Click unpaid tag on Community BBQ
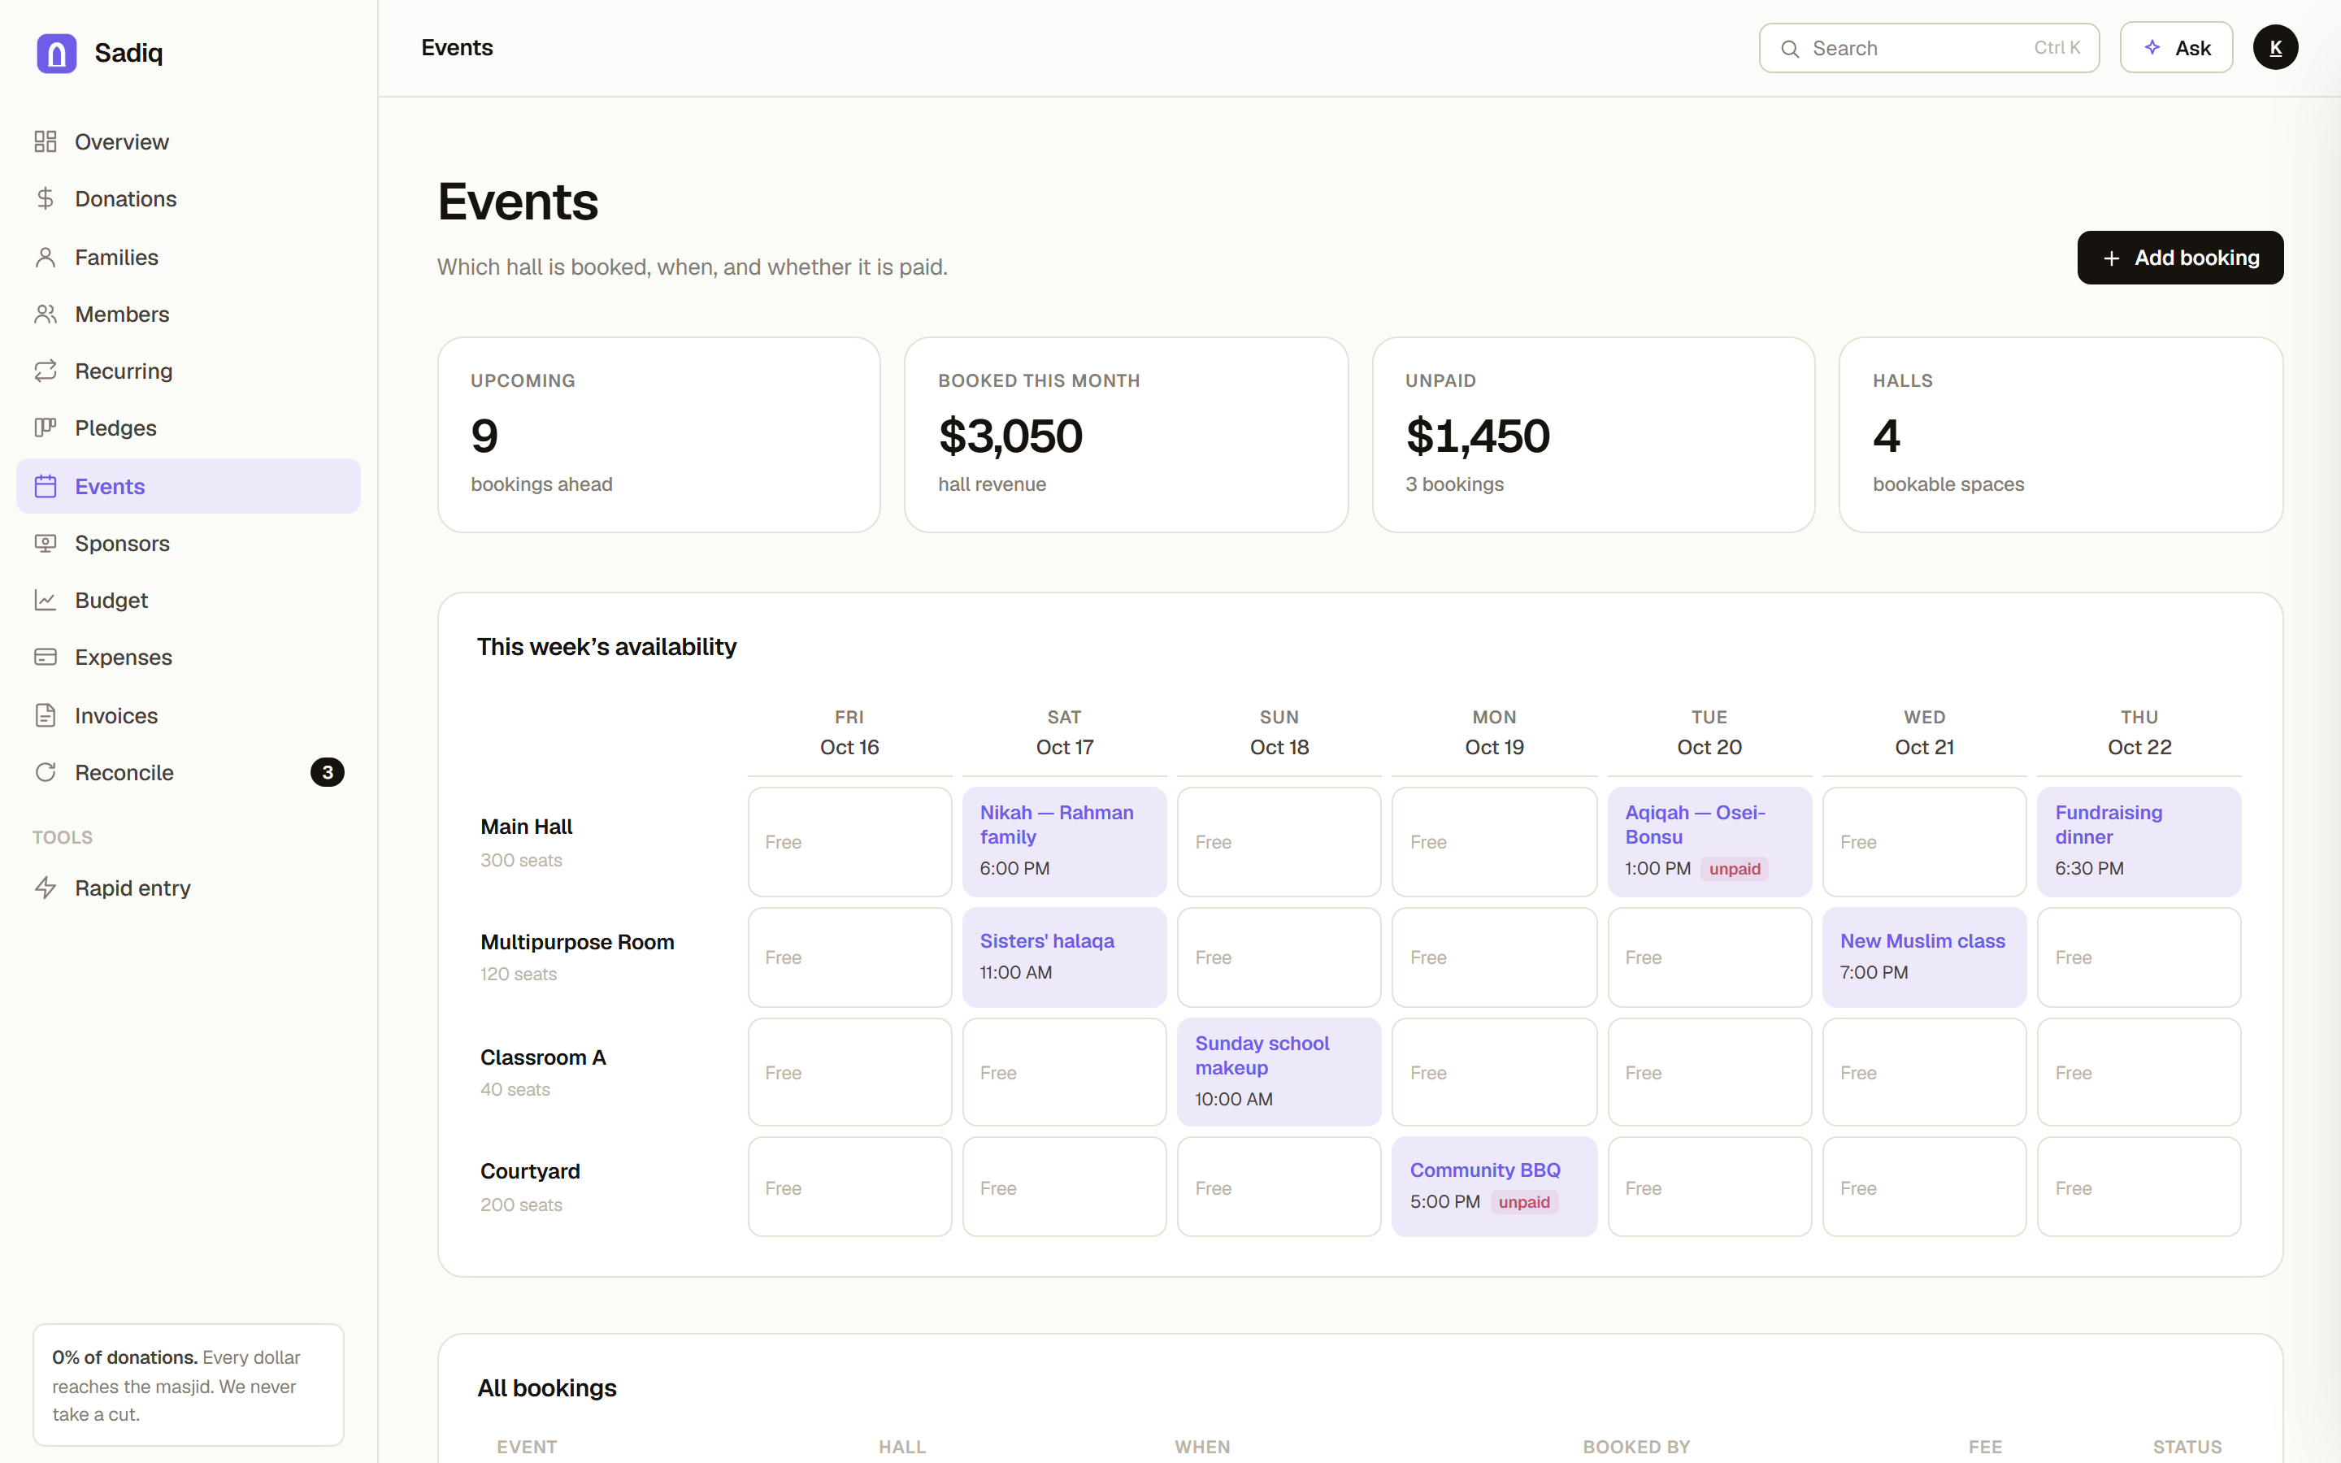Viewport: 2341px width, 1463px height. pos(1523,1202)
